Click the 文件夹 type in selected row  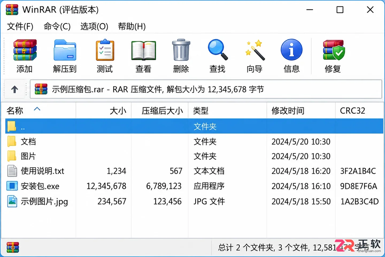click(x=205, y=126)
